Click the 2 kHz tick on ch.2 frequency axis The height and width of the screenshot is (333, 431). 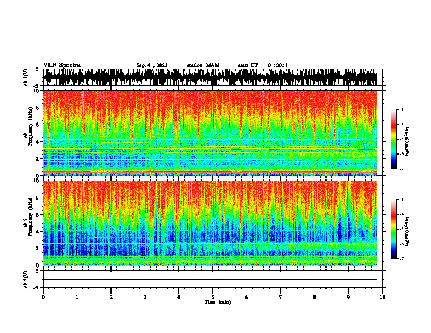coord(39,249)
